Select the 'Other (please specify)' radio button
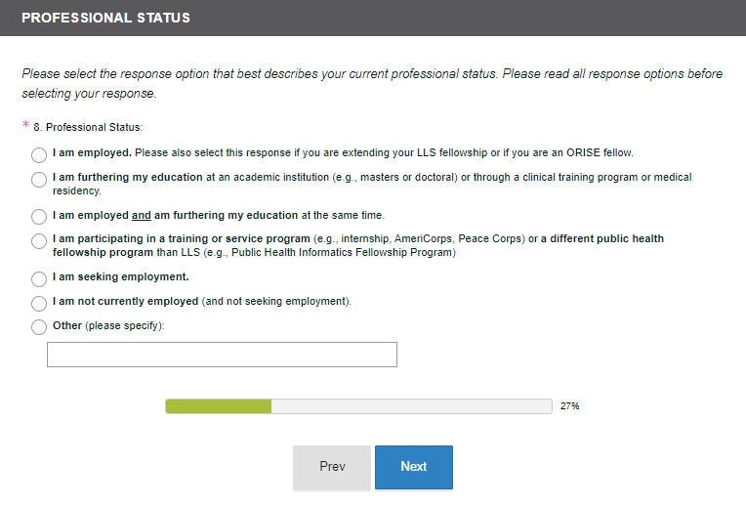The height and width of the screenshot is (506, 746). [x=39, y=327]
